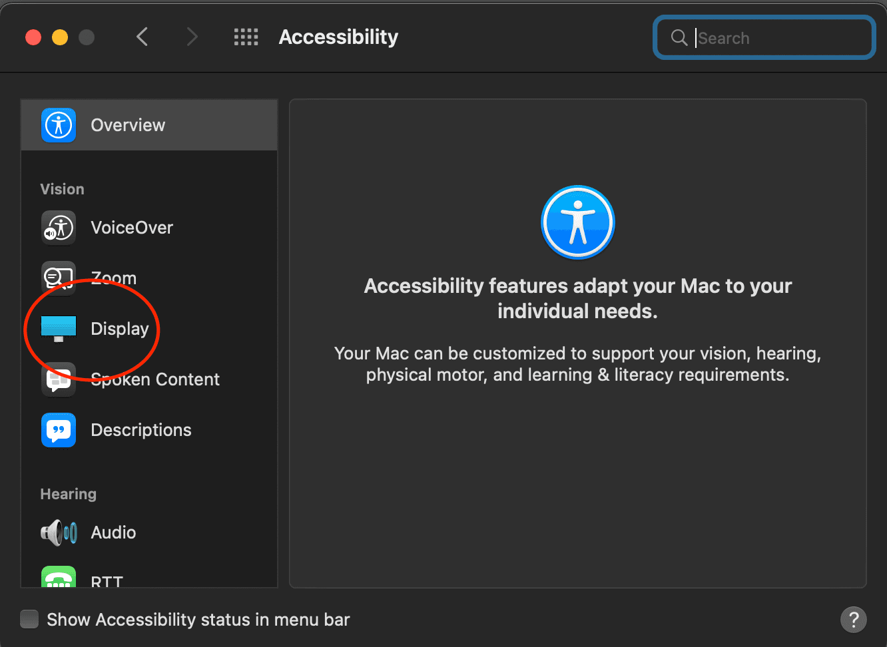Open the Descriptions settings icon
Viewport: 887px width, 647px height.
[x=59, y=430]
